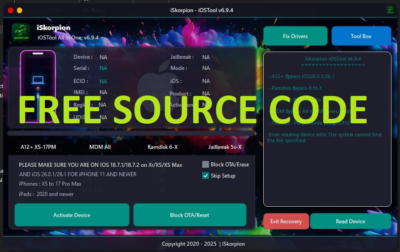Click the IMEI NA value
This screenshot has width=400, height=252.
103,92
